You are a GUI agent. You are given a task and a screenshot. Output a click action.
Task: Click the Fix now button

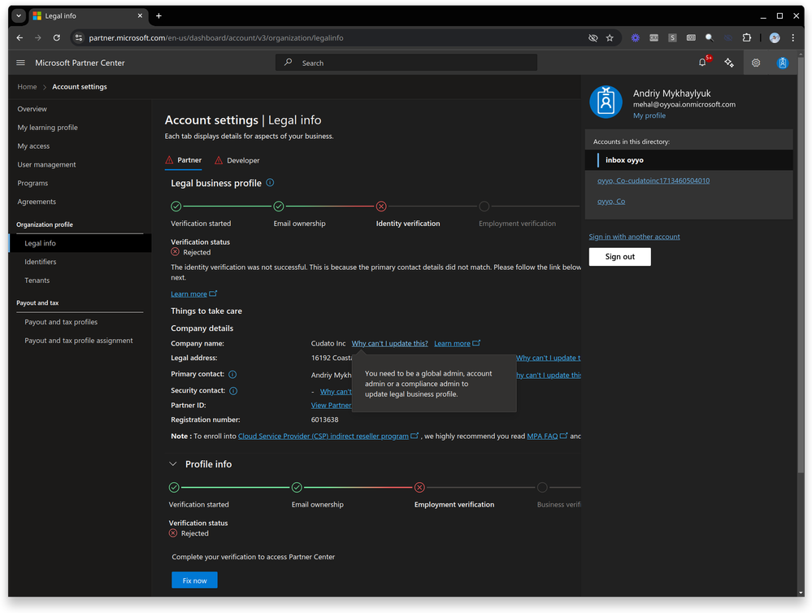(194, 580)
